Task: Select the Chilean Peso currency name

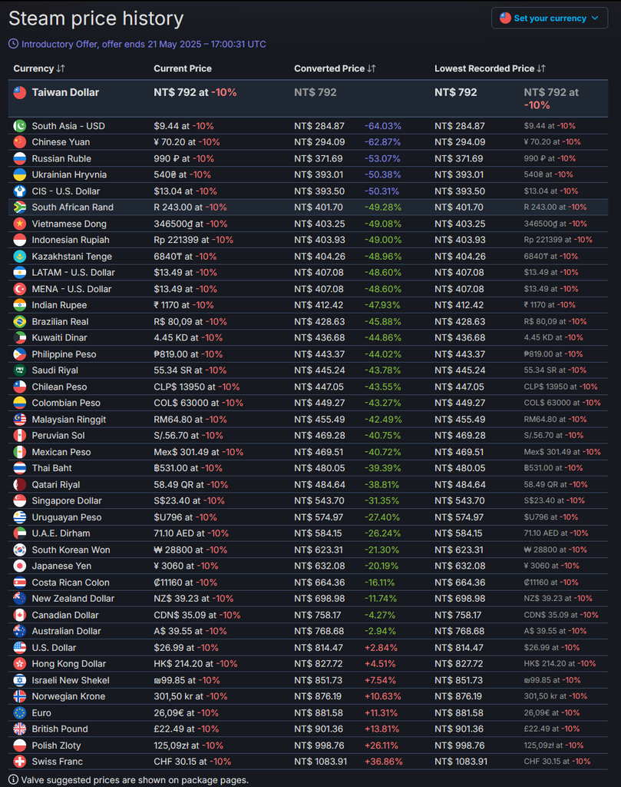Action: 59,387
